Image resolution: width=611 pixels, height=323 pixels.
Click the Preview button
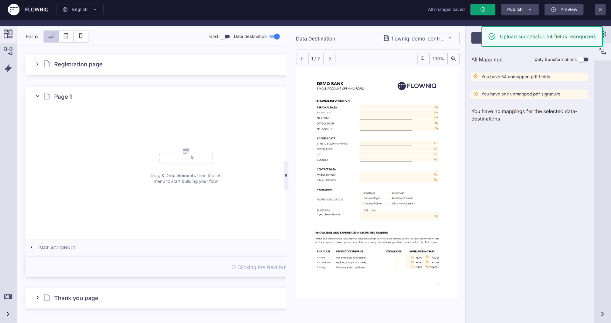564,10
